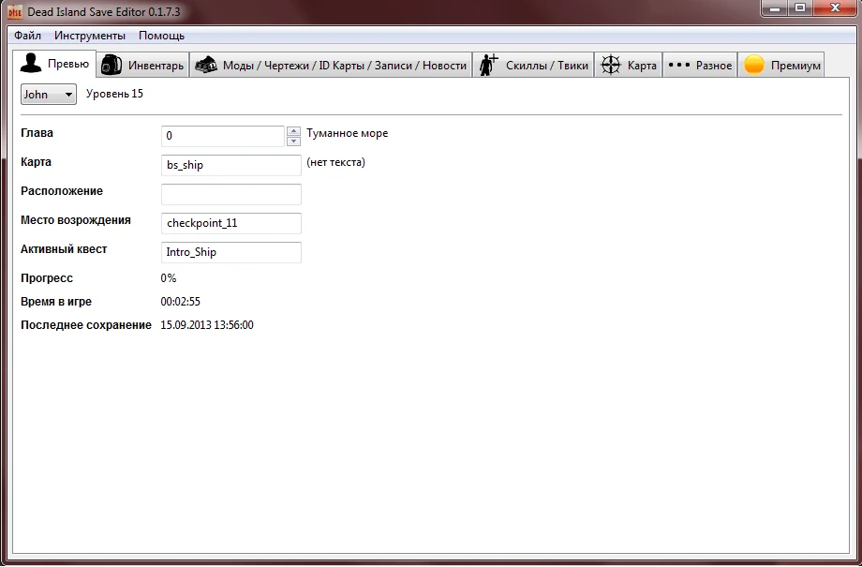This screenshot has height=567, width=862.
Task: Open the Помощь menu
Action: (161, 36)
